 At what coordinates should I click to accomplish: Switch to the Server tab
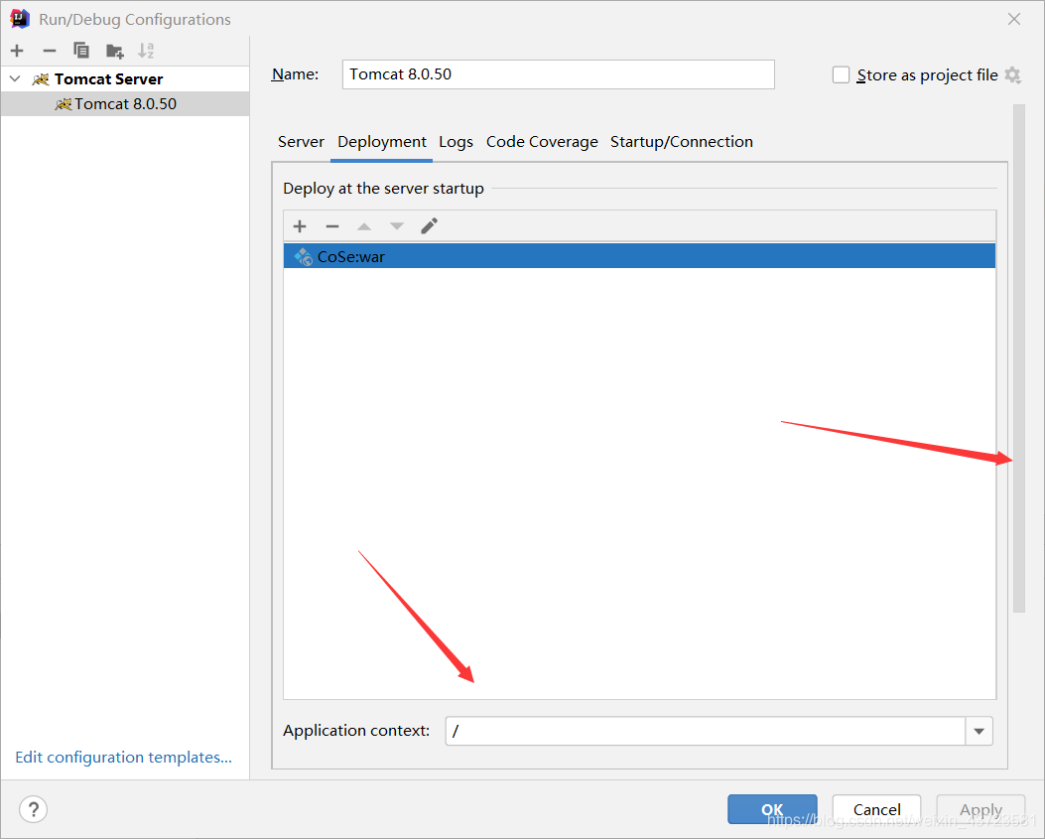[x=301, y=141]
